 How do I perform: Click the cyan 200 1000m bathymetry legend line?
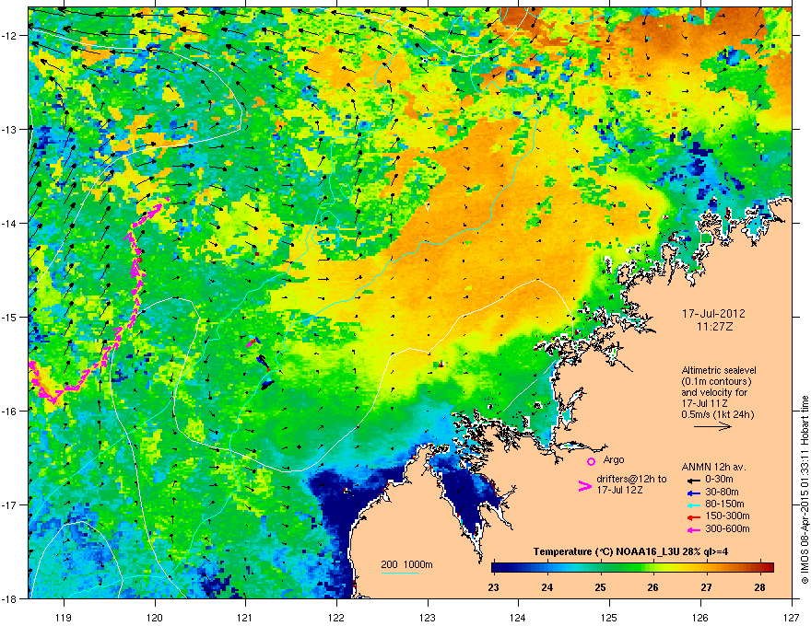click(400, 573)
